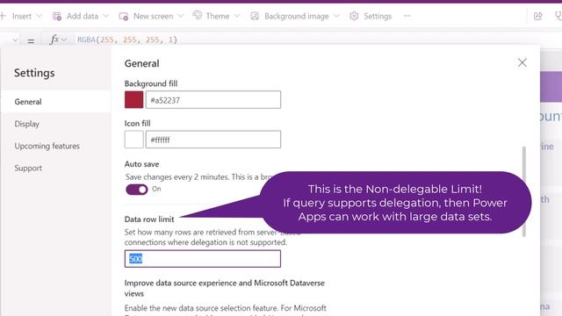This screenshot has height=316, width=562.
Task: Expand the Add data dropdown chevron
Action: pyautogui.click(x=105, y=16)
